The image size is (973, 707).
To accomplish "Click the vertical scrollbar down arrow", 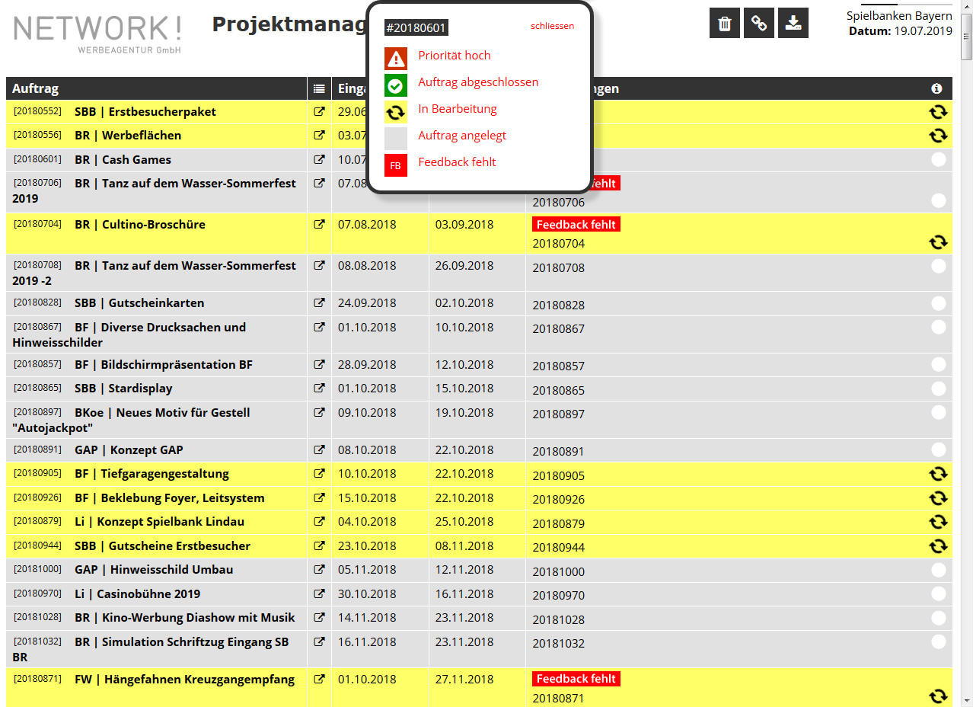I will (966, 699).
